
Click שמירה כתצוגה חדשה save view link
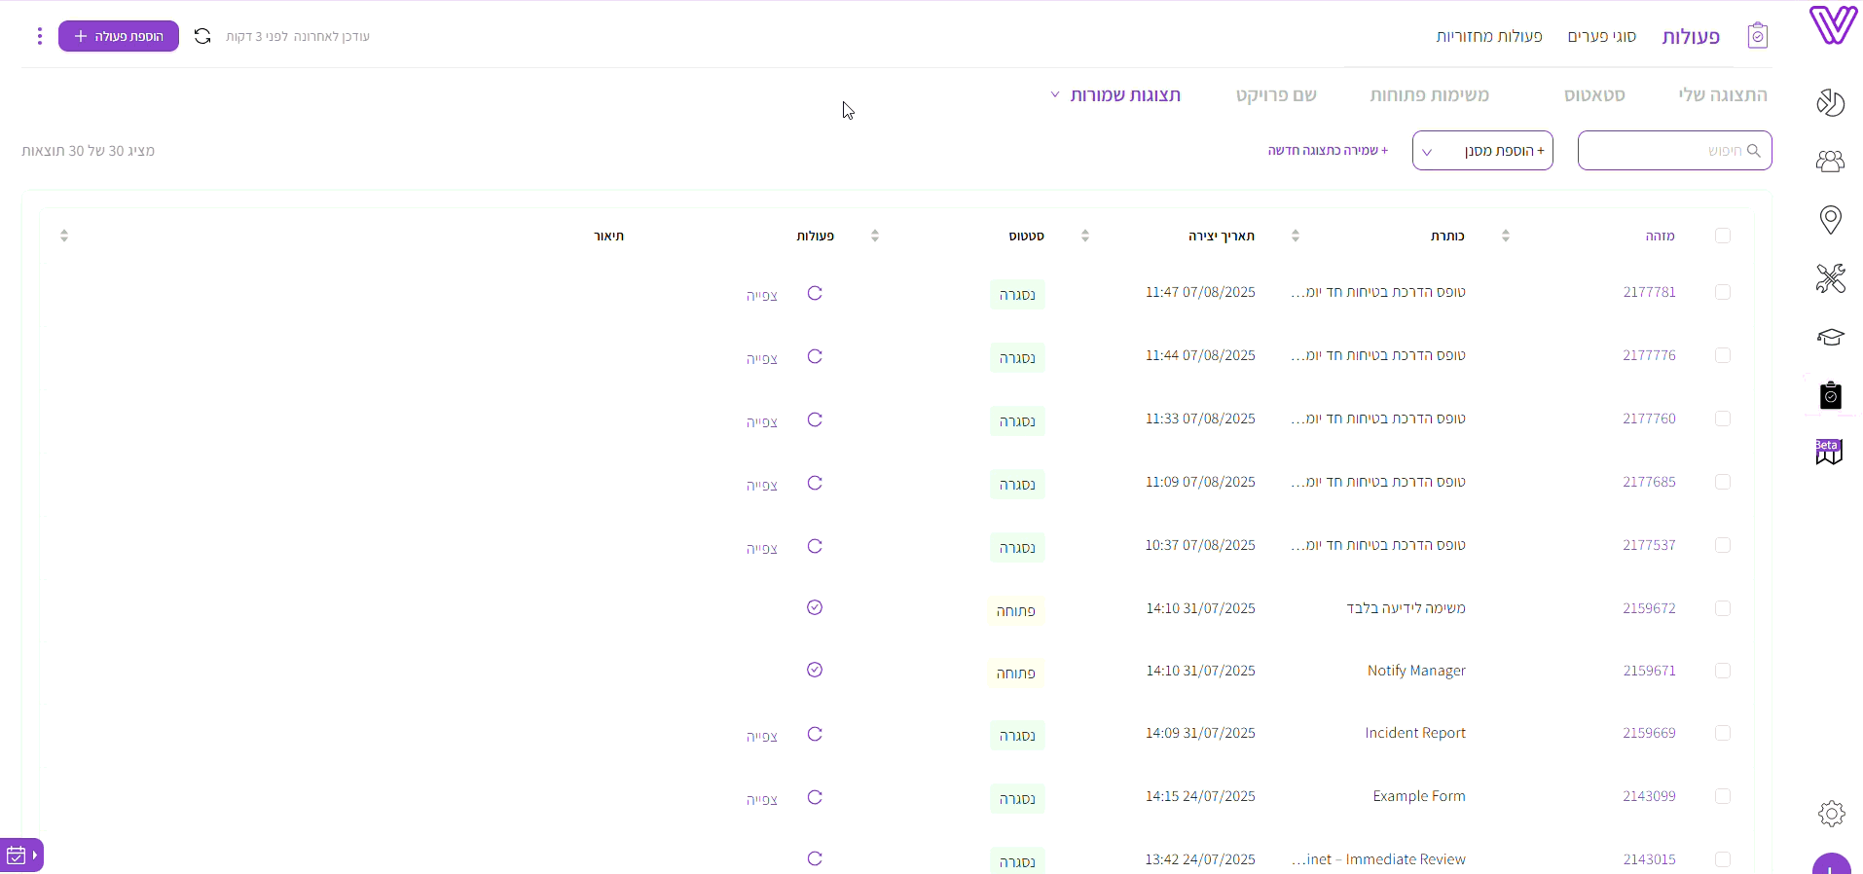1328,150
